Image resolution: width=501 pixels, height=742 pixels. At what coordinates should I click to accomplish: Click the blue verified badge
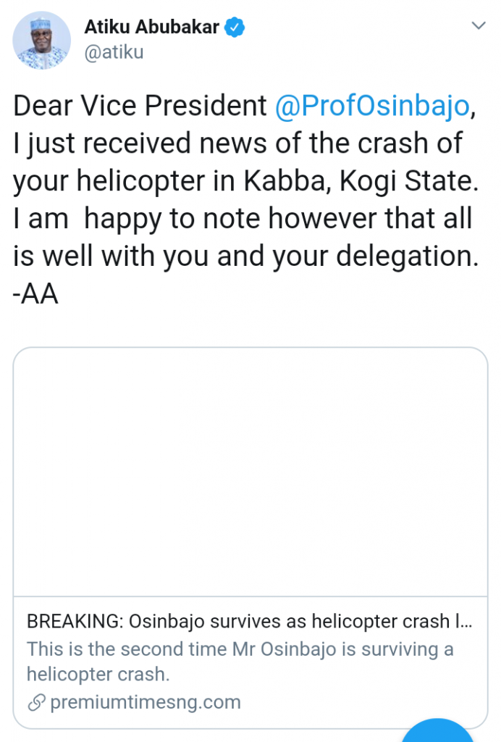click(235, 28)
